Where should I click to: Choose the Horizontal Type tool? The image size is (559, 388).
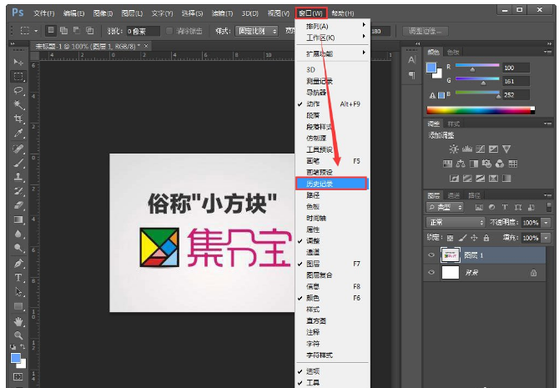pos(18,276)
